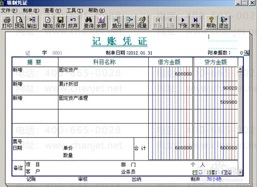The height and width of the screenshot is (187, 257).
Task: Open the 工具(T) menu
Action: (x=75, y=10)
